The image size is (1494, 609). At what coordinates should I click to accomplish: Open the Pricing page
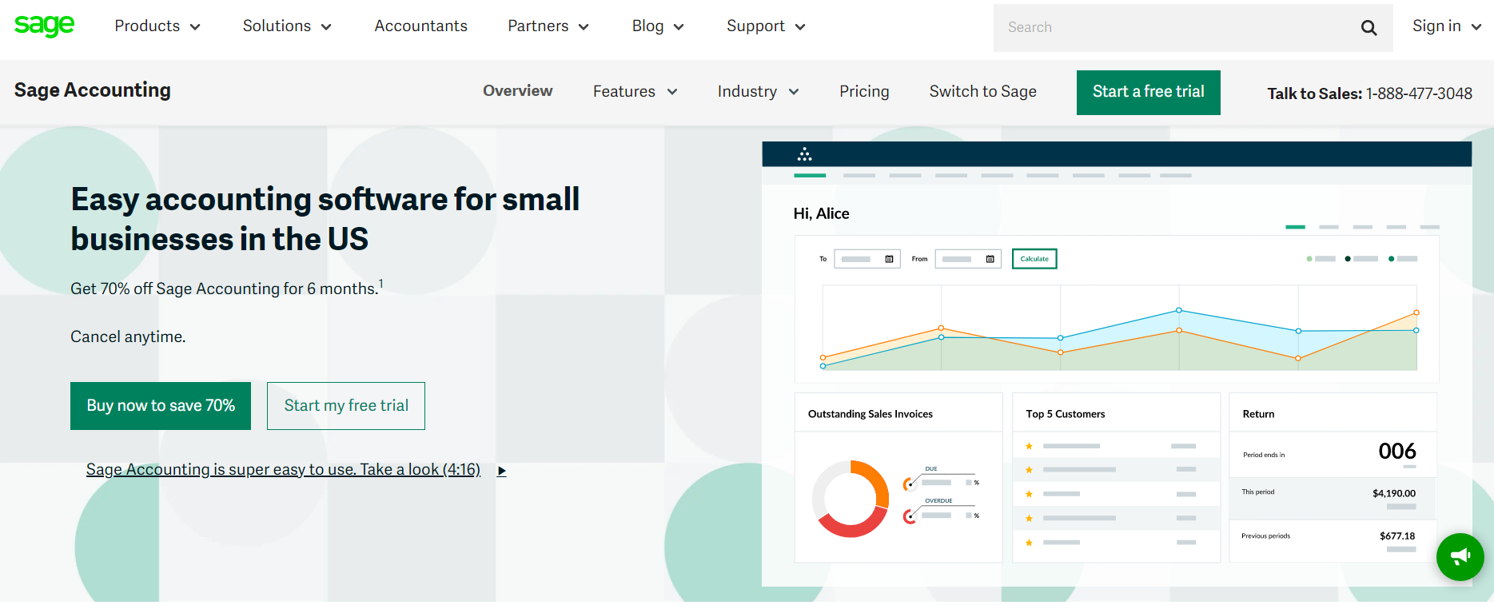point(864,92)
